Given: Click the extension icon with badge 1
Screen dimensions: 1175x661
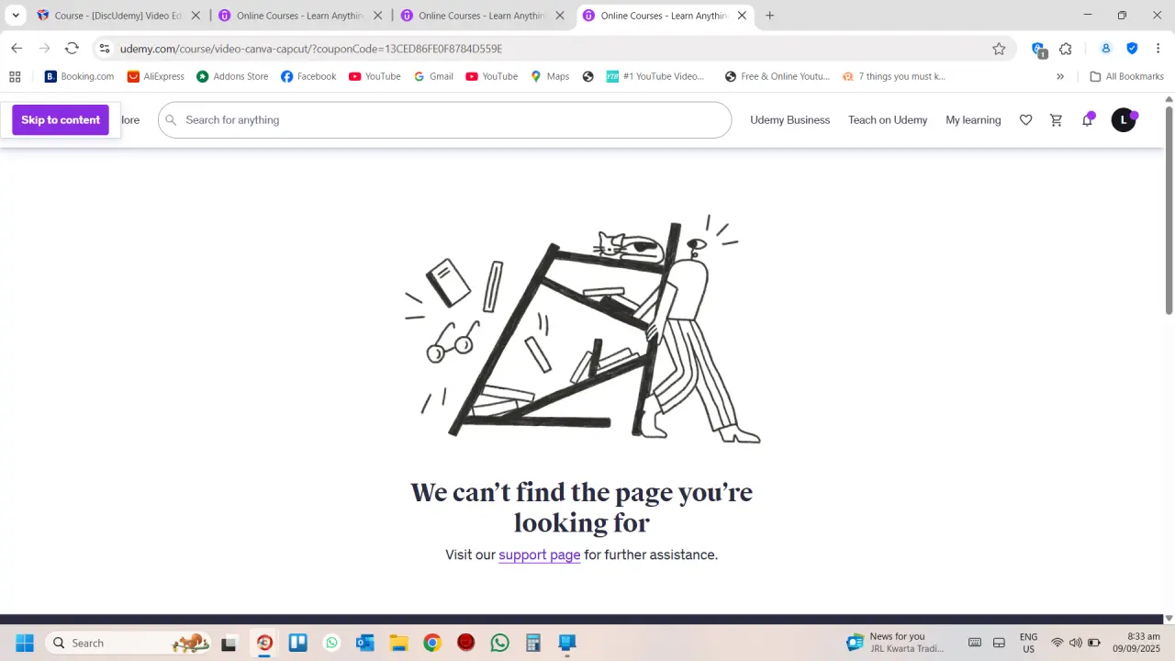Looking at the screenshot, I should [1038, 50].
